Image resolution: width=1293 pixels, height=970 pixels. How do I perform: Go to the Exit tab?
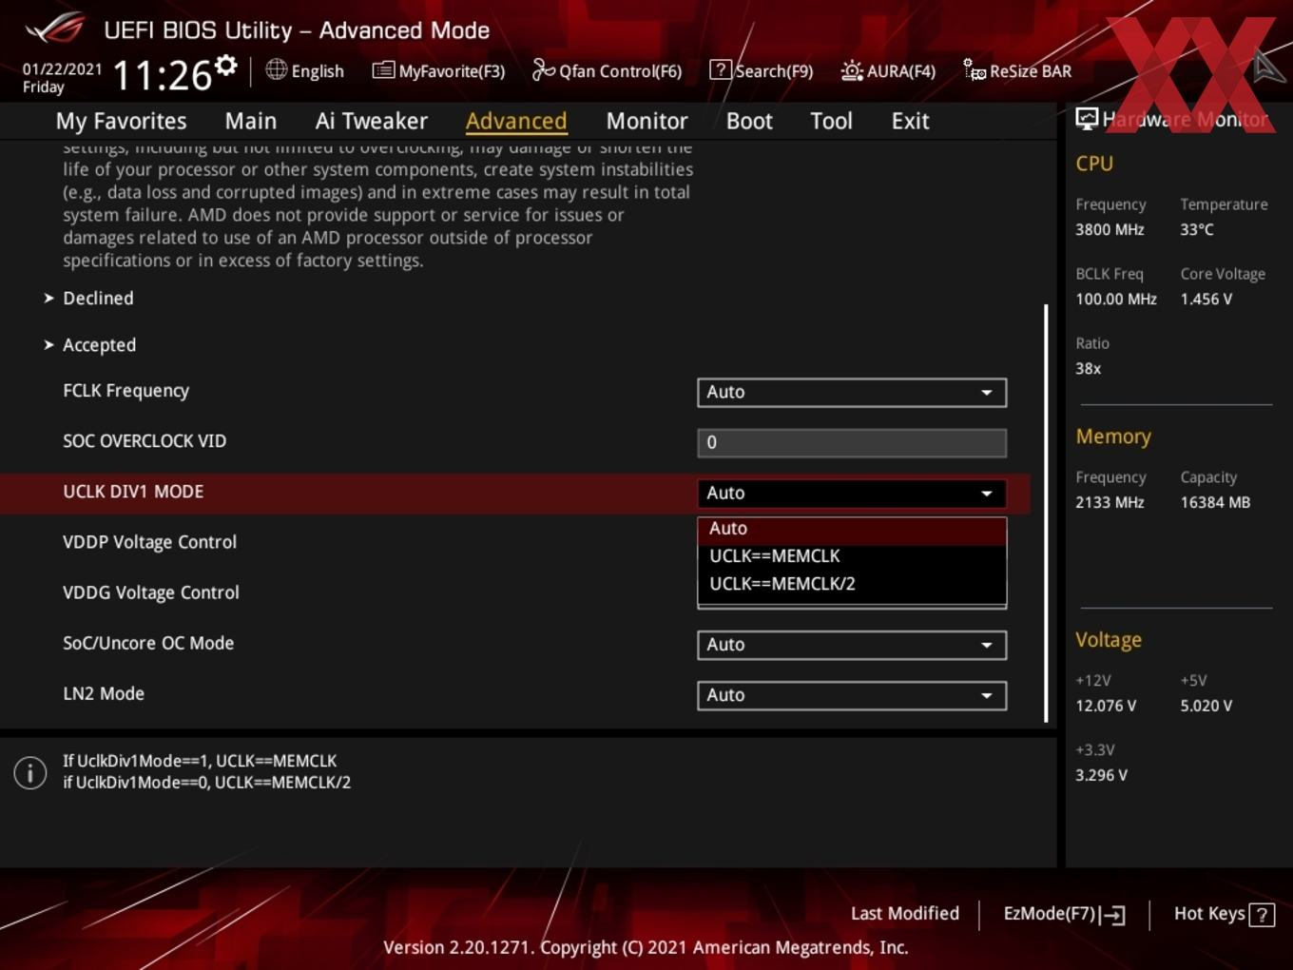point(910,121)
